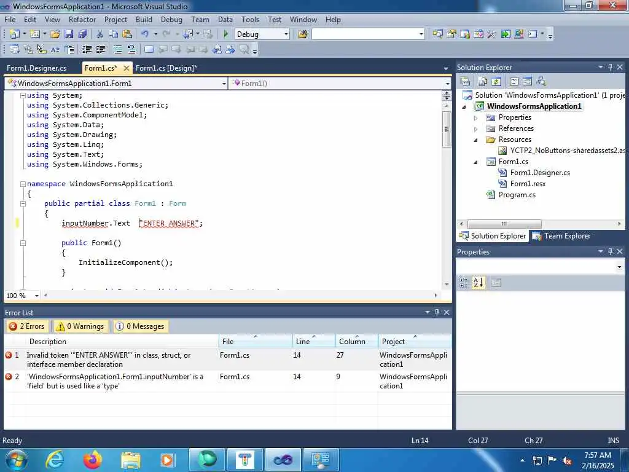Click the Find combo box input field
The width and height of the screenshot is (629, 472).
click(x=365, y=34)
